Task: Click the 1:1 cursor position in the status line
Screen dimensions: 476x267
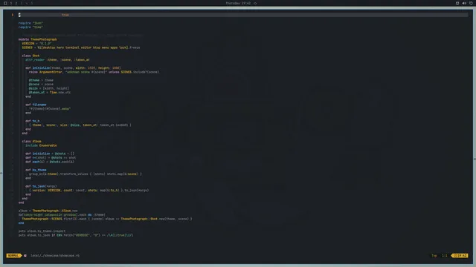Action: pos(445,255)
